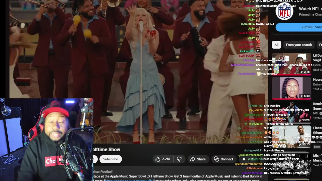
Task: Select the From your search chip
Action: pyautogui.click(x=299, y=45)
